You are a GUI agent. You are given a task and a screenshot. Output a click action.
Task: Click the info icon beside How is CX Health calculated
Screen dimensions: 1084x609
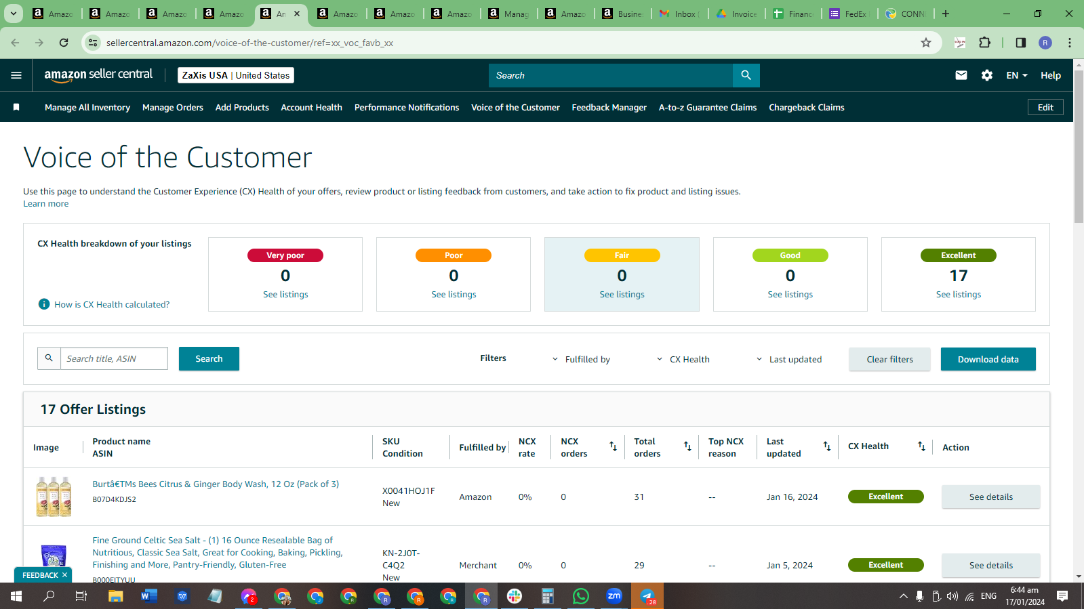click(x=44, y=304)
